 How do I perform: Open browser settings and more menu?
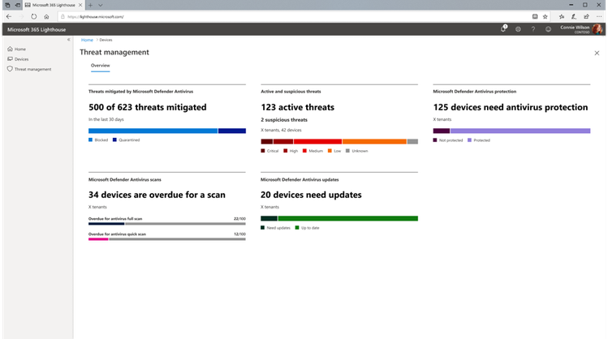[x=599, y=17]
